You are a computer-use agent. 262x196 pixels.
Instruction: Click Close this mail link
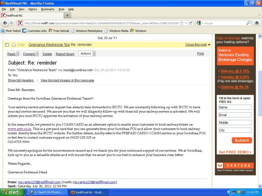196,45
